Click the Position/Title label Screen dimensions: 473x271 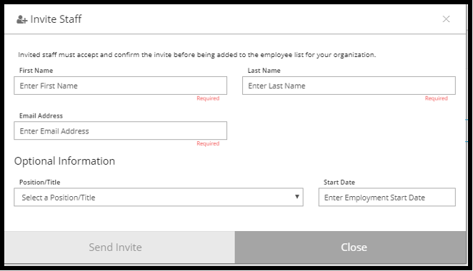(x=39, y=182)
